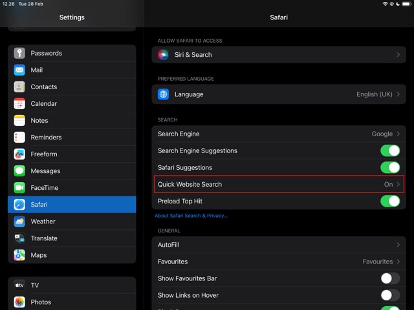The width and height of the screenshot is (414, 310).
Task: Expand Quick Website Search options
Action: [x=279, y=185]
